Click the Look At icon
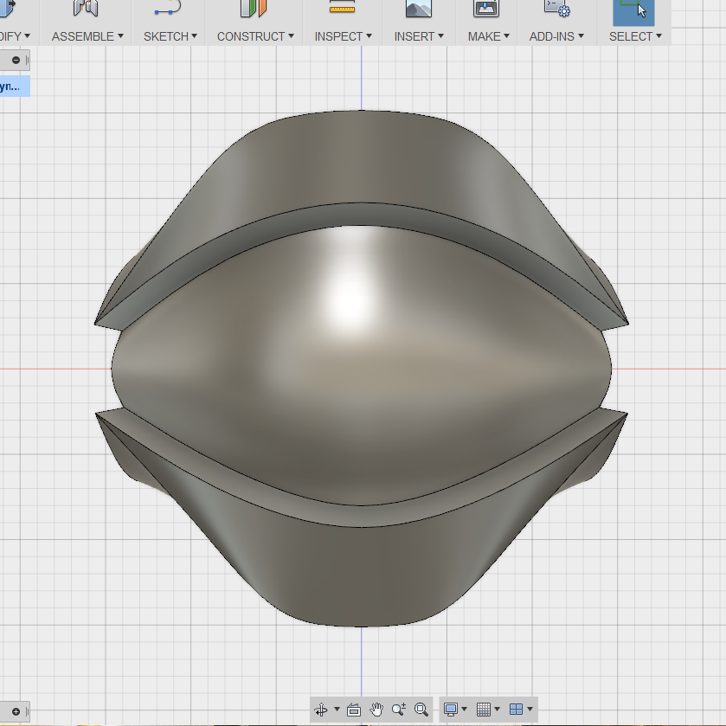Viewport: 726px width, 726px height. 354,710
